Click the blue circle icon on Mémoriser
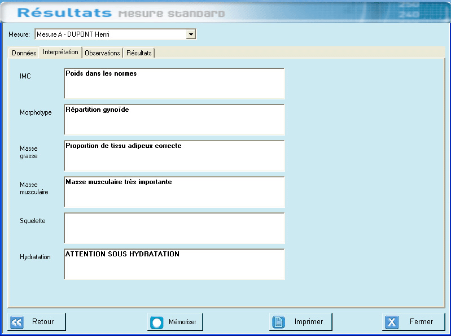This screenshot has width=451, height=336. click(156, 322)
